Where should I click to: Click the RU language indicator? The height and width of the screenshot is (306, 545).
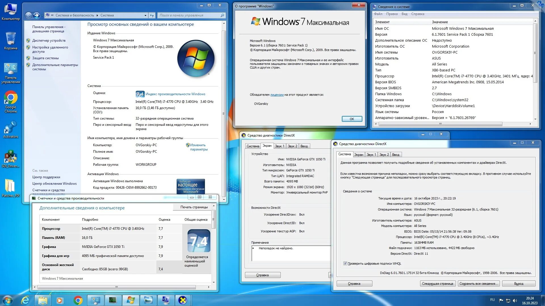[492, 300]
